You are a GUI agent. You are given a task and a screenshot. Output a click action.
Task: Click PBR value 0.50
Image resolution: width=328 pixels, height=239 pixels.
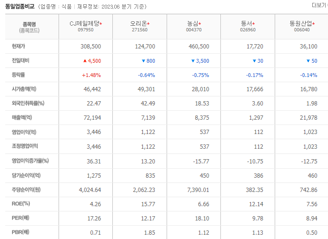pos(312,232)
